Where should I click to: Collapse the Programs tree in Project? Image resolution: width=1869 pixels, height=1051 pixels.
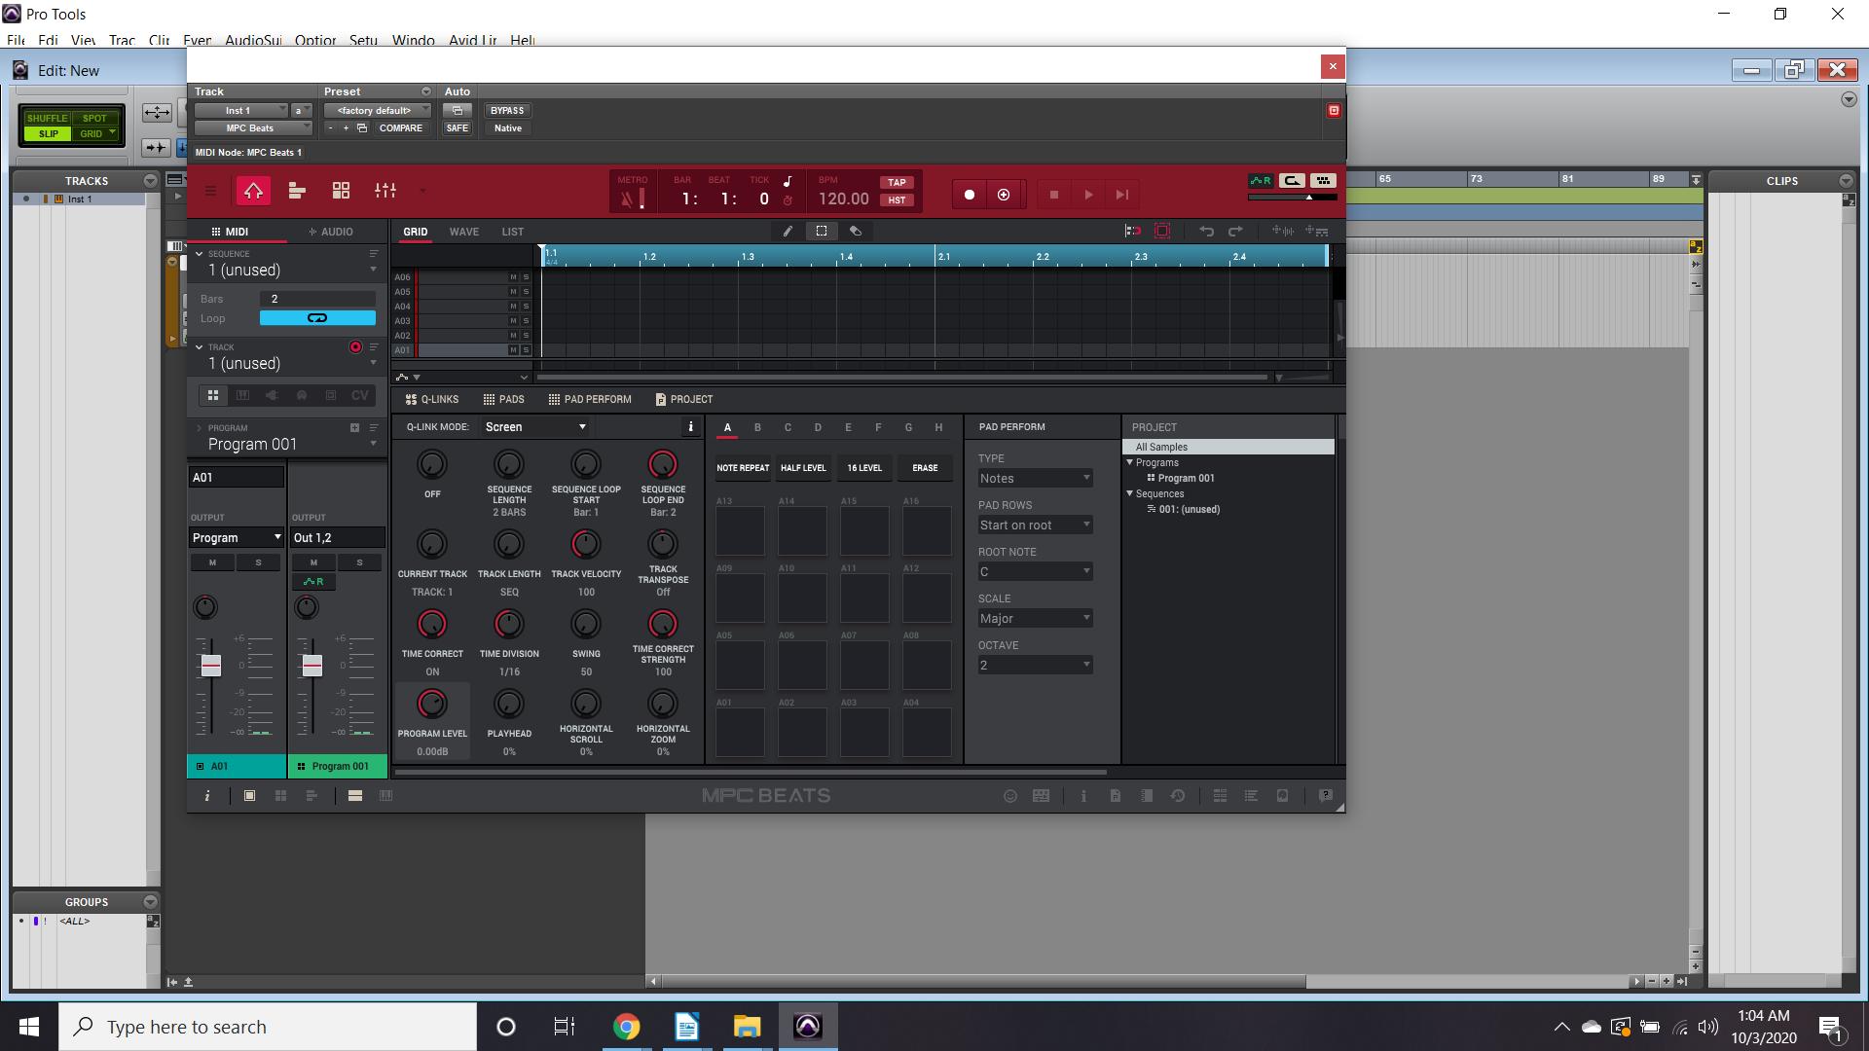[x=1130, y=463]
